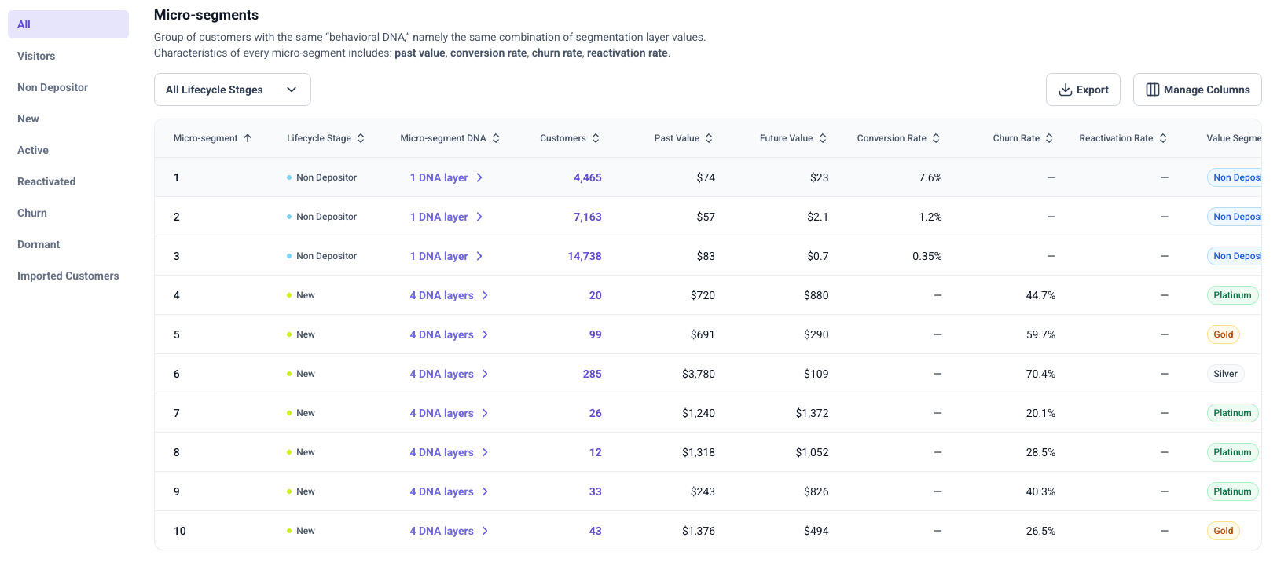Sort by Past Value sort icon

(x=709, y=138)
